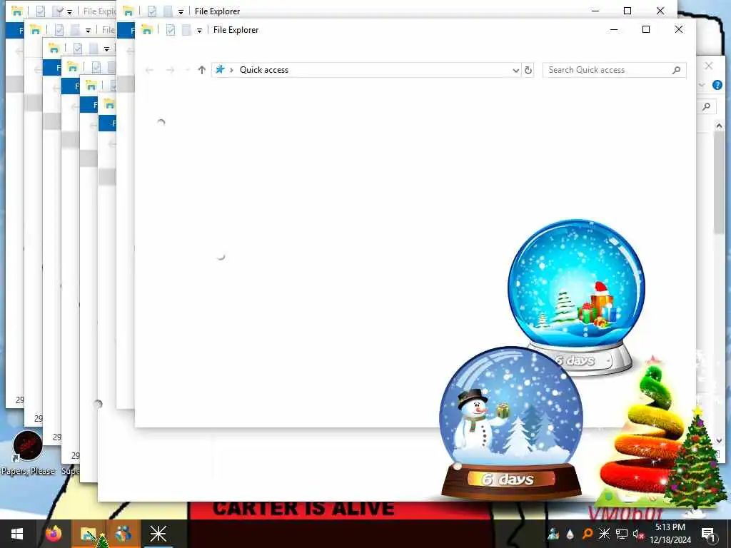Click the chevron after the Quick access star icon
The width and height of the screenshot is (731, 548).
[x=231, y=70]
